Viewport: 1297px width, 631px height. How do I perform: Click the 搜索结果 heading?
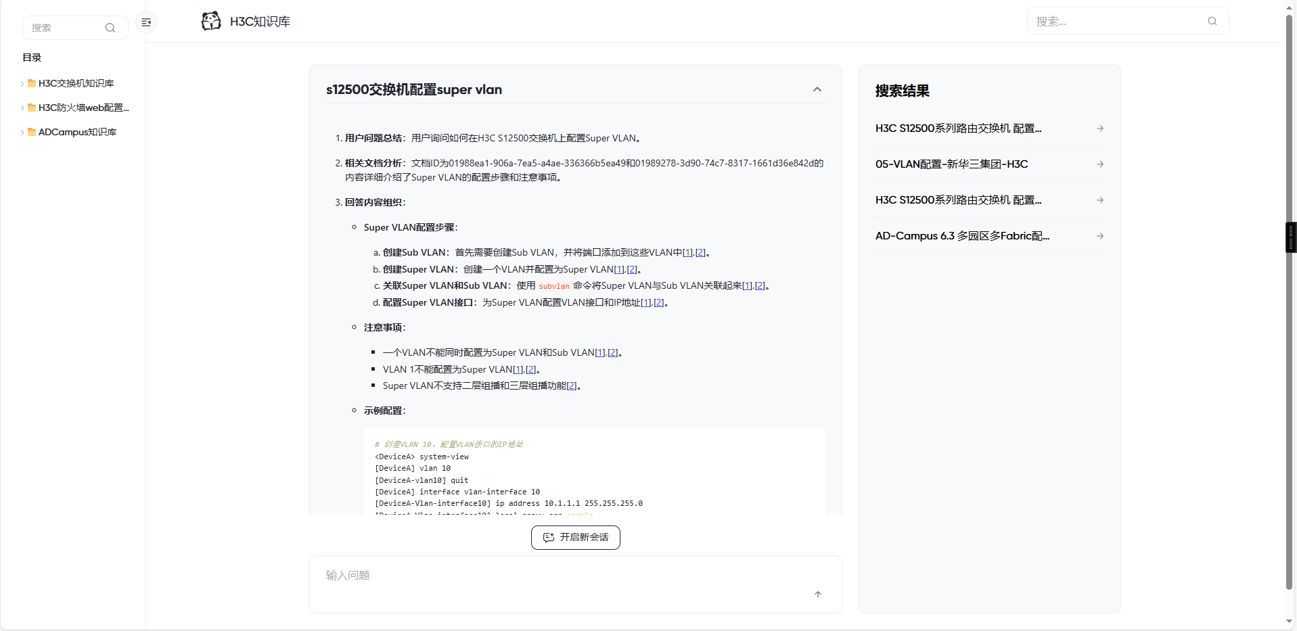[x=903, y=91]
